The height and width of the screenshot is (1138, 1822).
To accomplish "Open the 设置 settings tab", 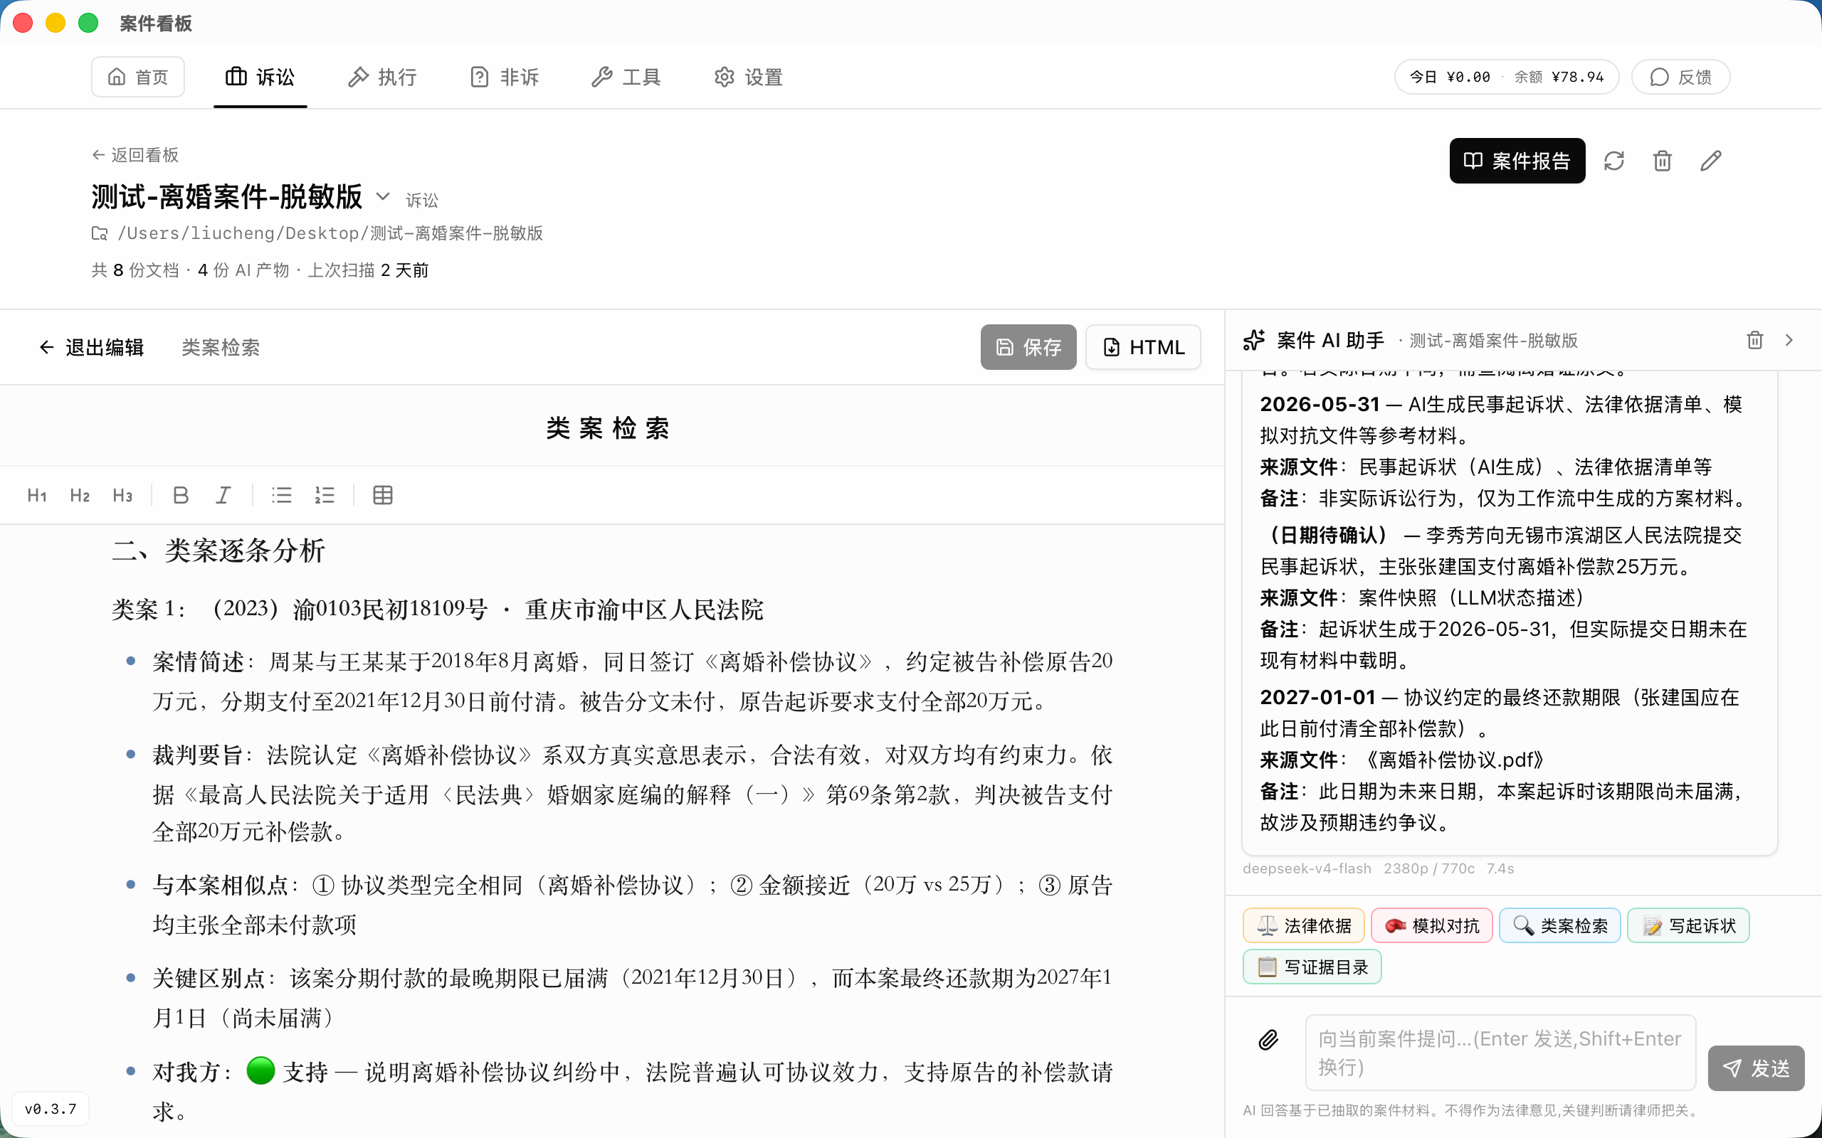I will [749, 77].
